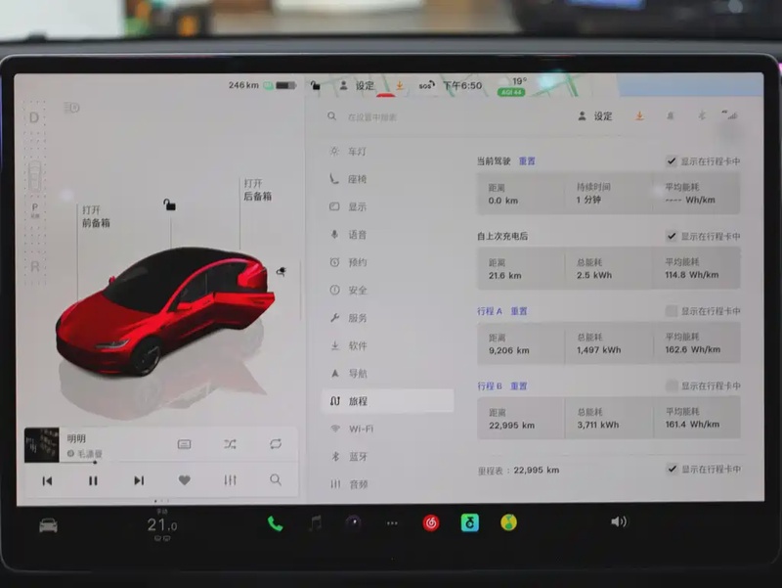Select Wi-Fi in the settings sidebar
The width and height of the screenshot is (782, 588).
(x=361, y=429)
